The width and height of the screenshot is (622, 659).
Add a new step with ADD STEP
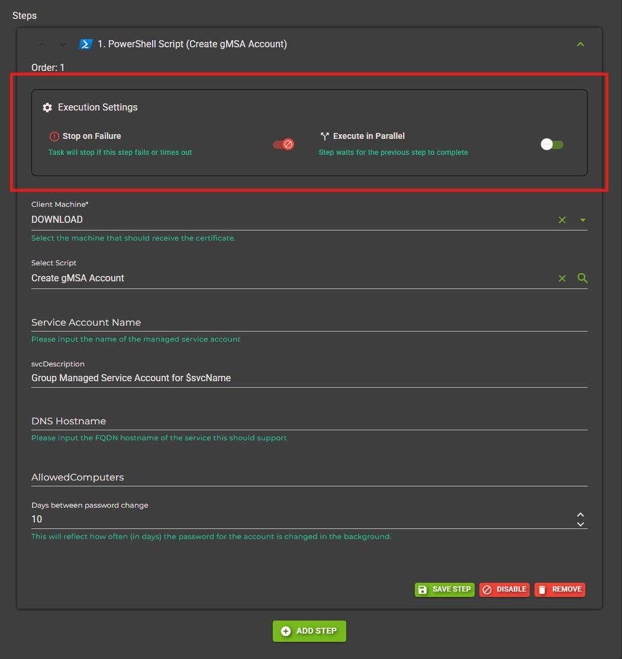pyautogui.click(x=309, y=631)
